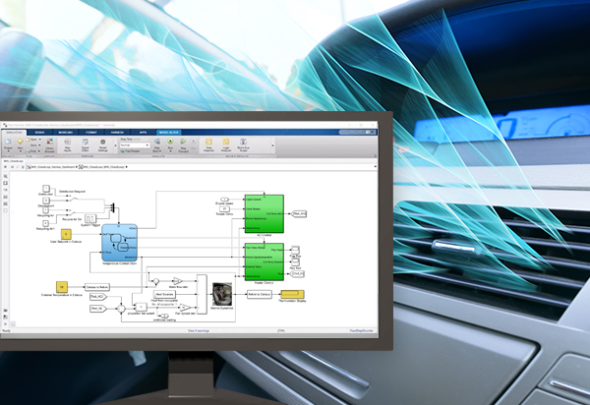Open the Normal simulation mode dropdown
Image resolution: width=590 pixels, height=405 pixels.
coord(133,146)
